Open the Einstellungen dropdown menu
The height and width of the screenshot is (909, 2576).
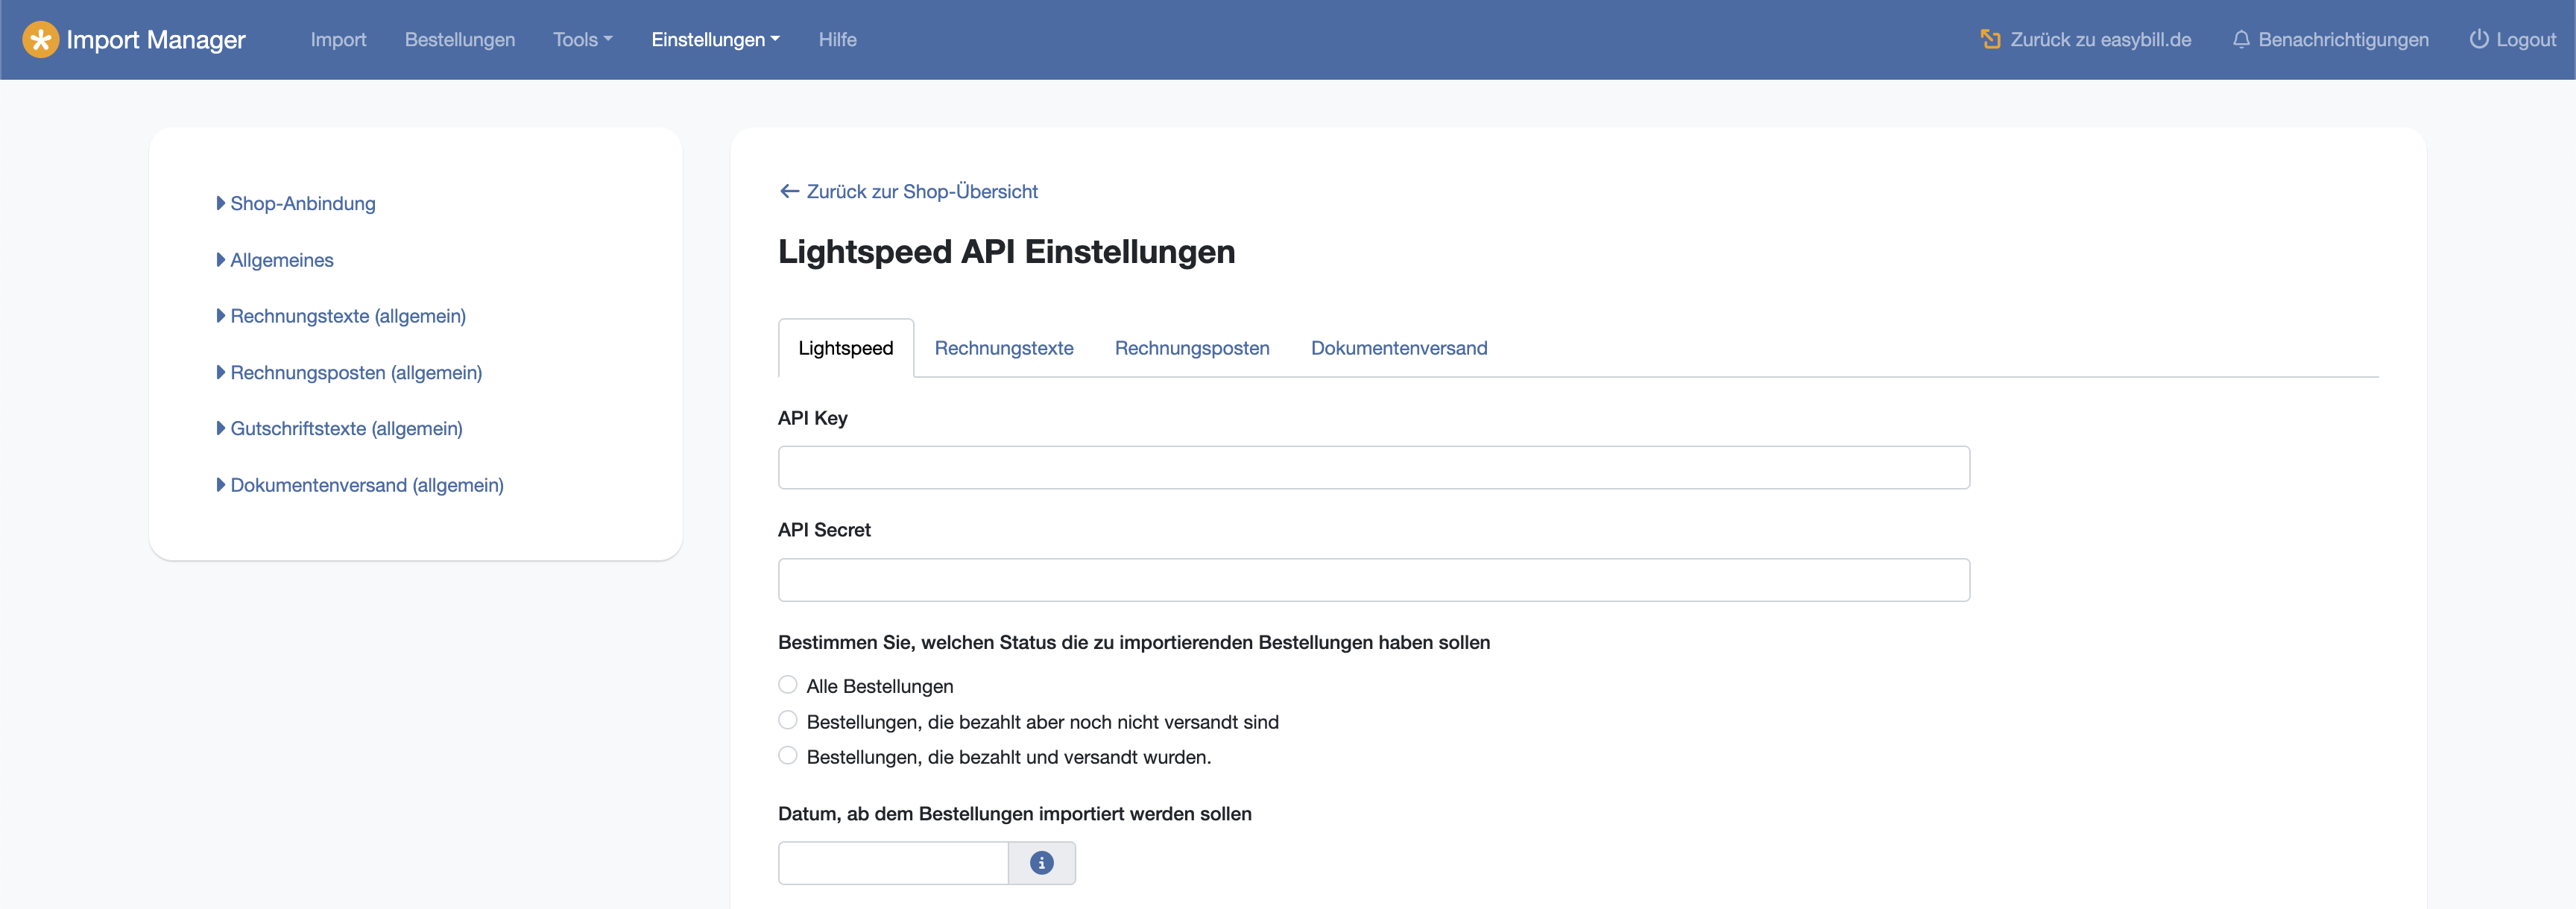pos(715,40)
